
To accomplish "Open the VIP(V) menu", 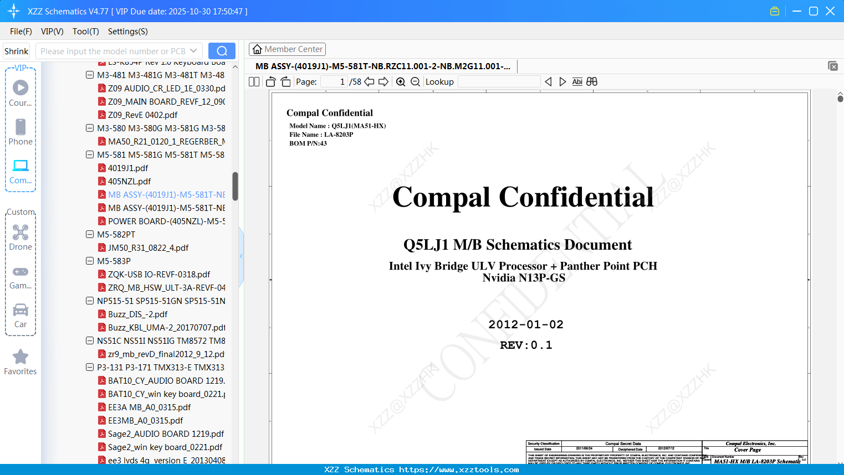I will coord(52,32).
